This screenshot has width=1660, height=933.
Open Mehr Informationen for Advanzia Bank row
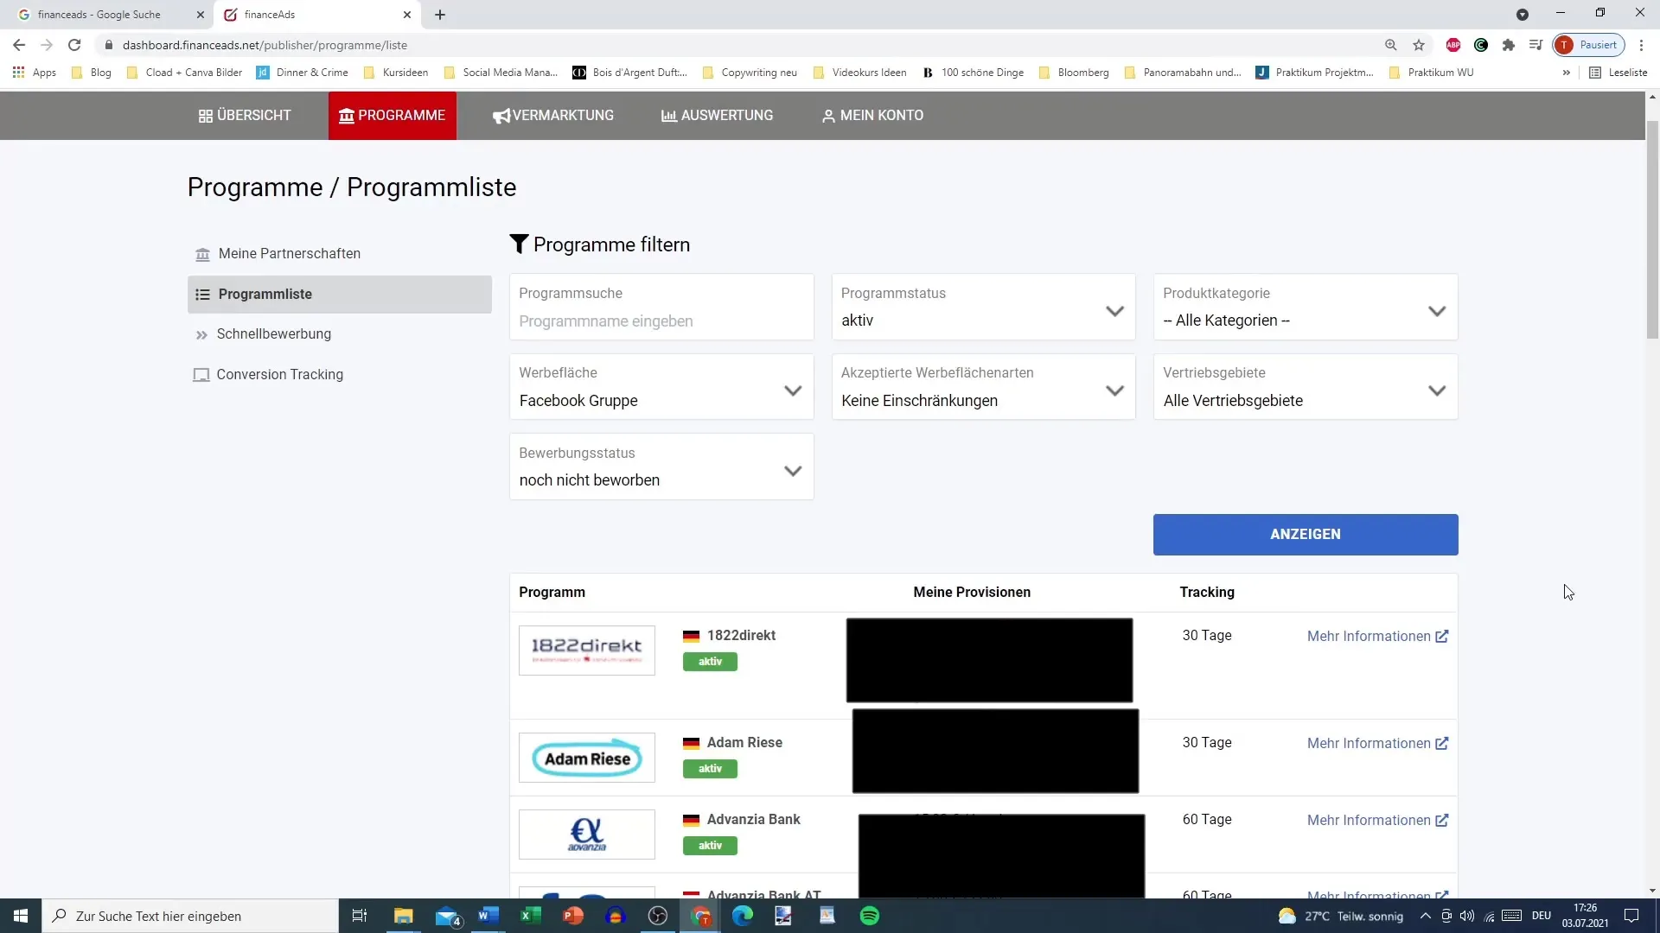[x=1377, y=820]
